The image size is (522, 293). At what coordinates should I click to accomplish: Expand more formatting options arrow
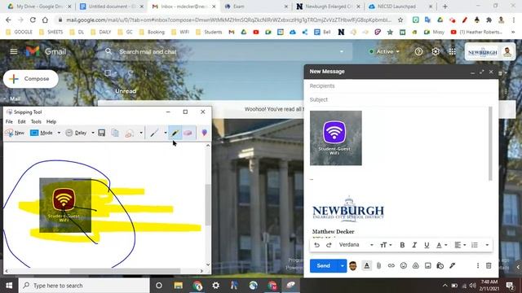point(487,245)
